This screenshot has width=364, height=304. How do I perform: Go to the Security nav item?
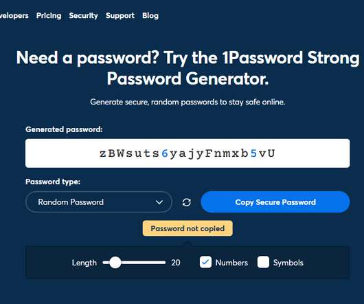tap(83, 16)
